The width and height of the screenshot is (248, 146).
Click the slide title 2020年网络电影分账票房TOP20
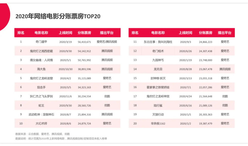tap(58, 16)
